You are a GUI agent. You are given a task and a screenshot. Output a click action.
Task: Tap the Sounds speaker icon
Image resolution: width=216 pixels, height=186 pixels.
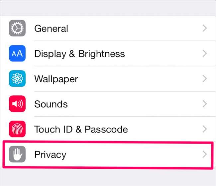17,104
